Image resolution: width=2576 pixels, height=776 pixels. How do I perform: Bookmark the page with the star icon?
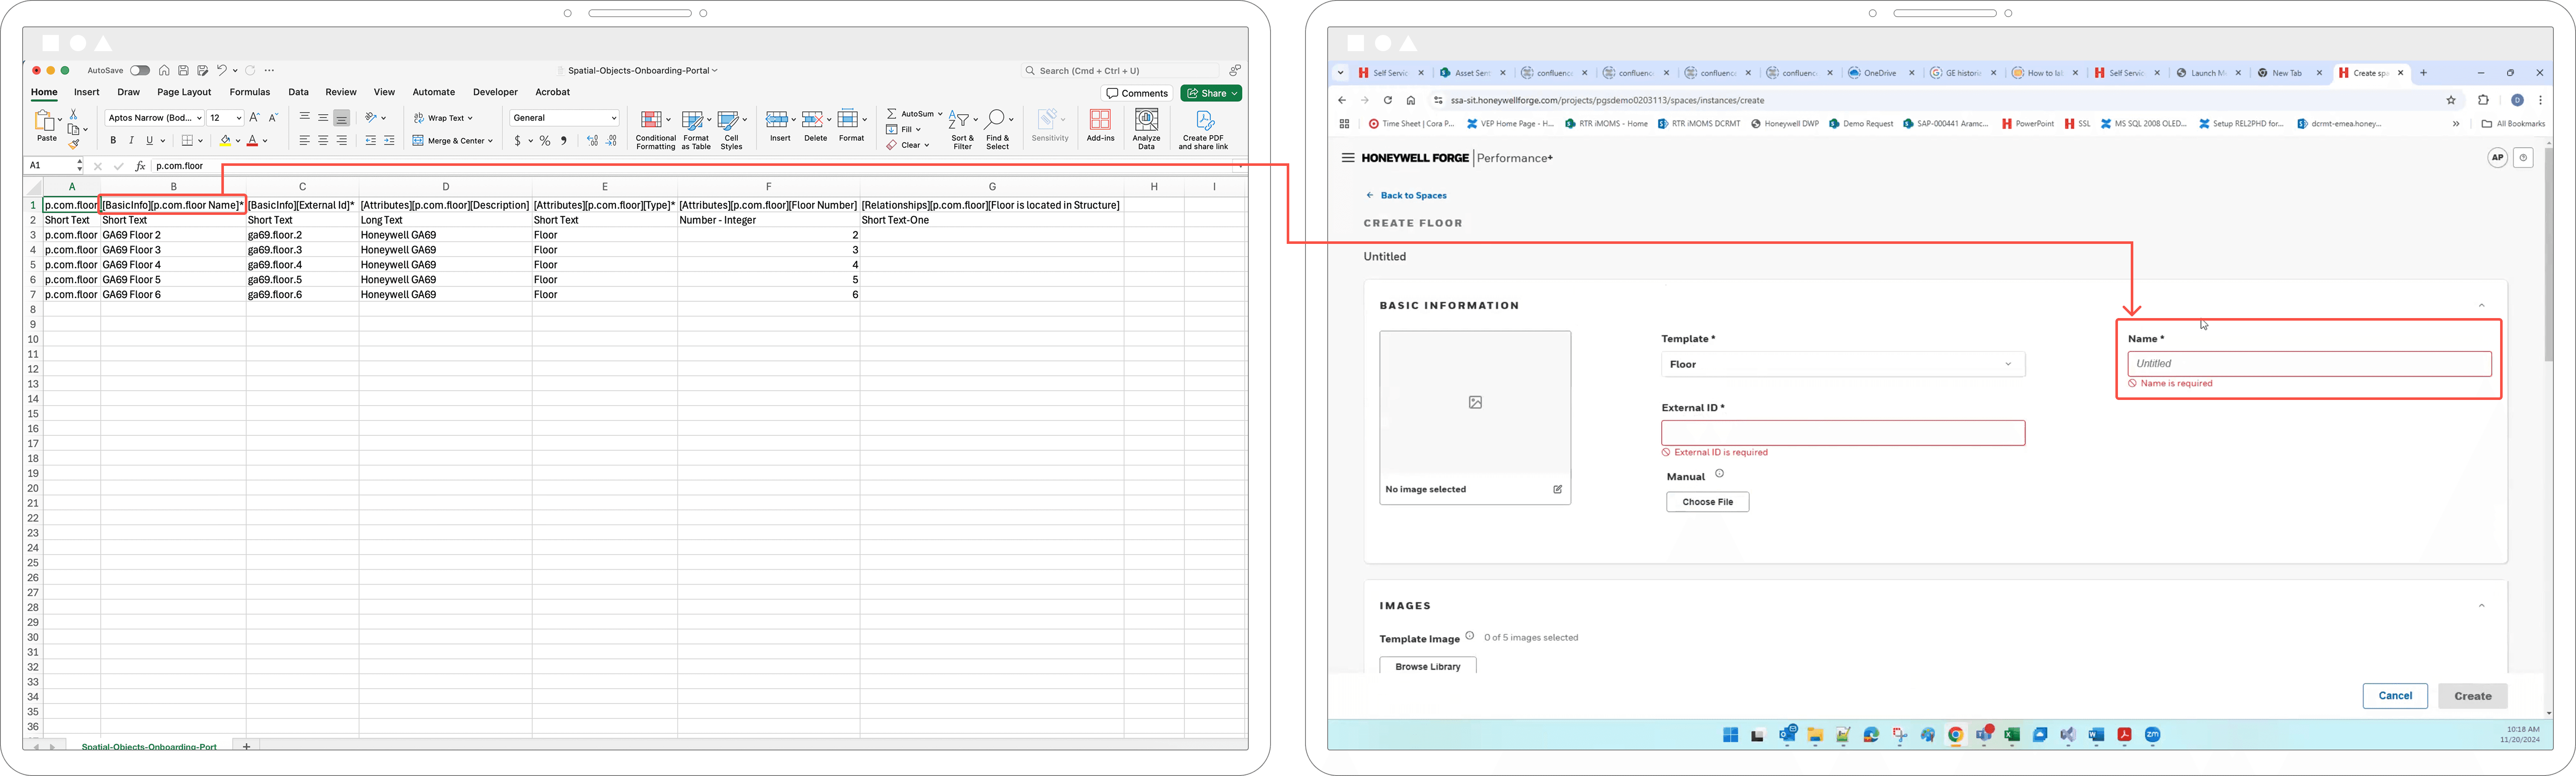tap(2451, 100)
